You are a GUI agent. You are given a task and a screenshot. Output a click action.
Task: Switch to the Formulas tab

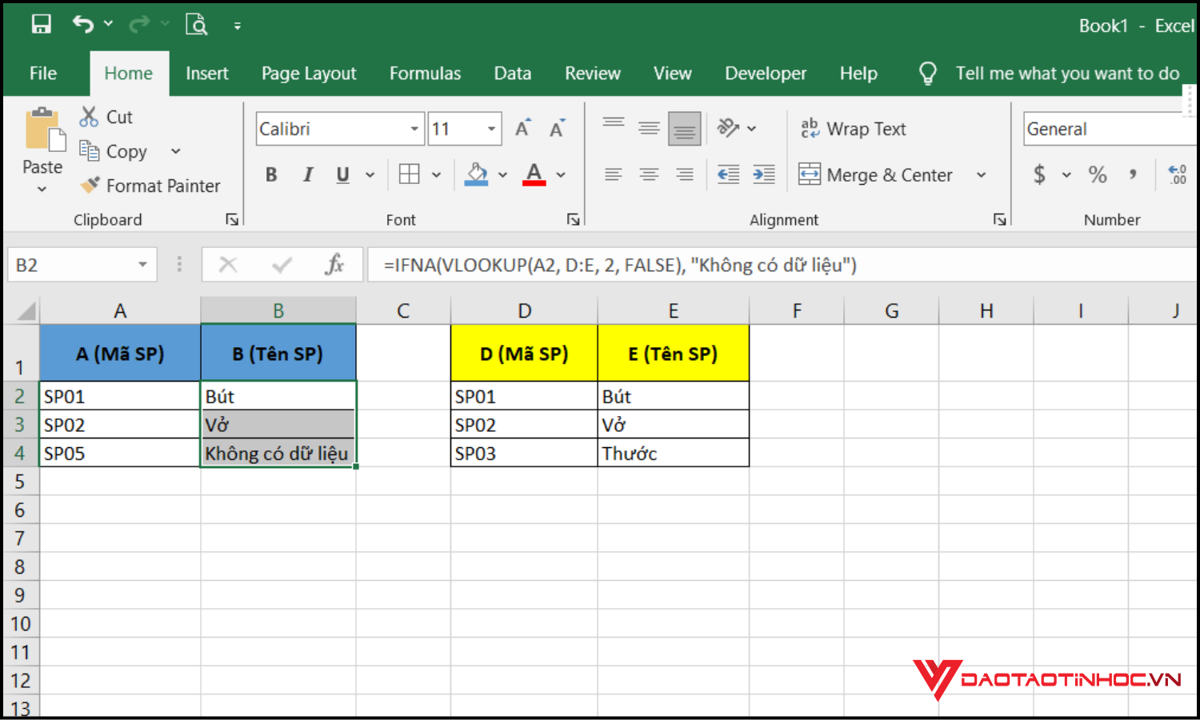(x=425, y=74)
